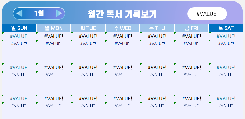Image resolution: width=245 pixels, height=119 pixels.
Task: Select the 월 MON column header
Action: (x=53, y=28)
